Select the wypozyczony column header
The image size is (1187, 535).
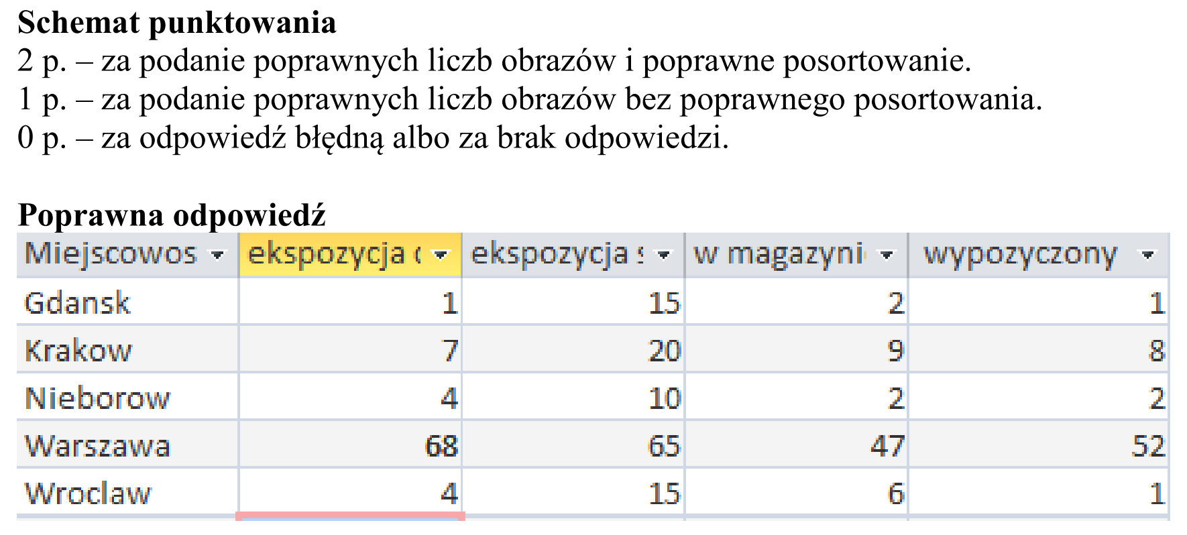[1039, 255]
